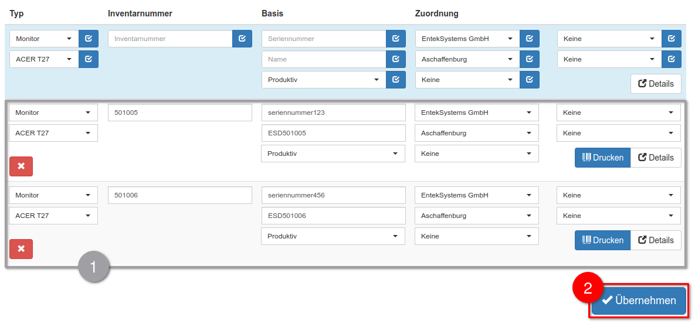Toggle apply checkbox beside Seriennummer template field
Image resolution: width=695 pixels, height=327 pixels.
point(396,39)
